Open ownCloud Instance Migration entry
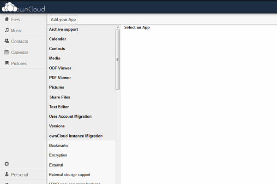Viewport: 277px width, 184px height. tap(76, 136)
